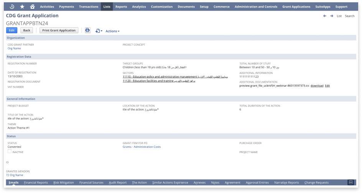Expand the Actions dropdown

click(x=112, y=31)
